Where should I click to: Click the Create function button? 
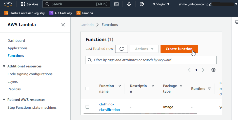click(x=179, y=49)
